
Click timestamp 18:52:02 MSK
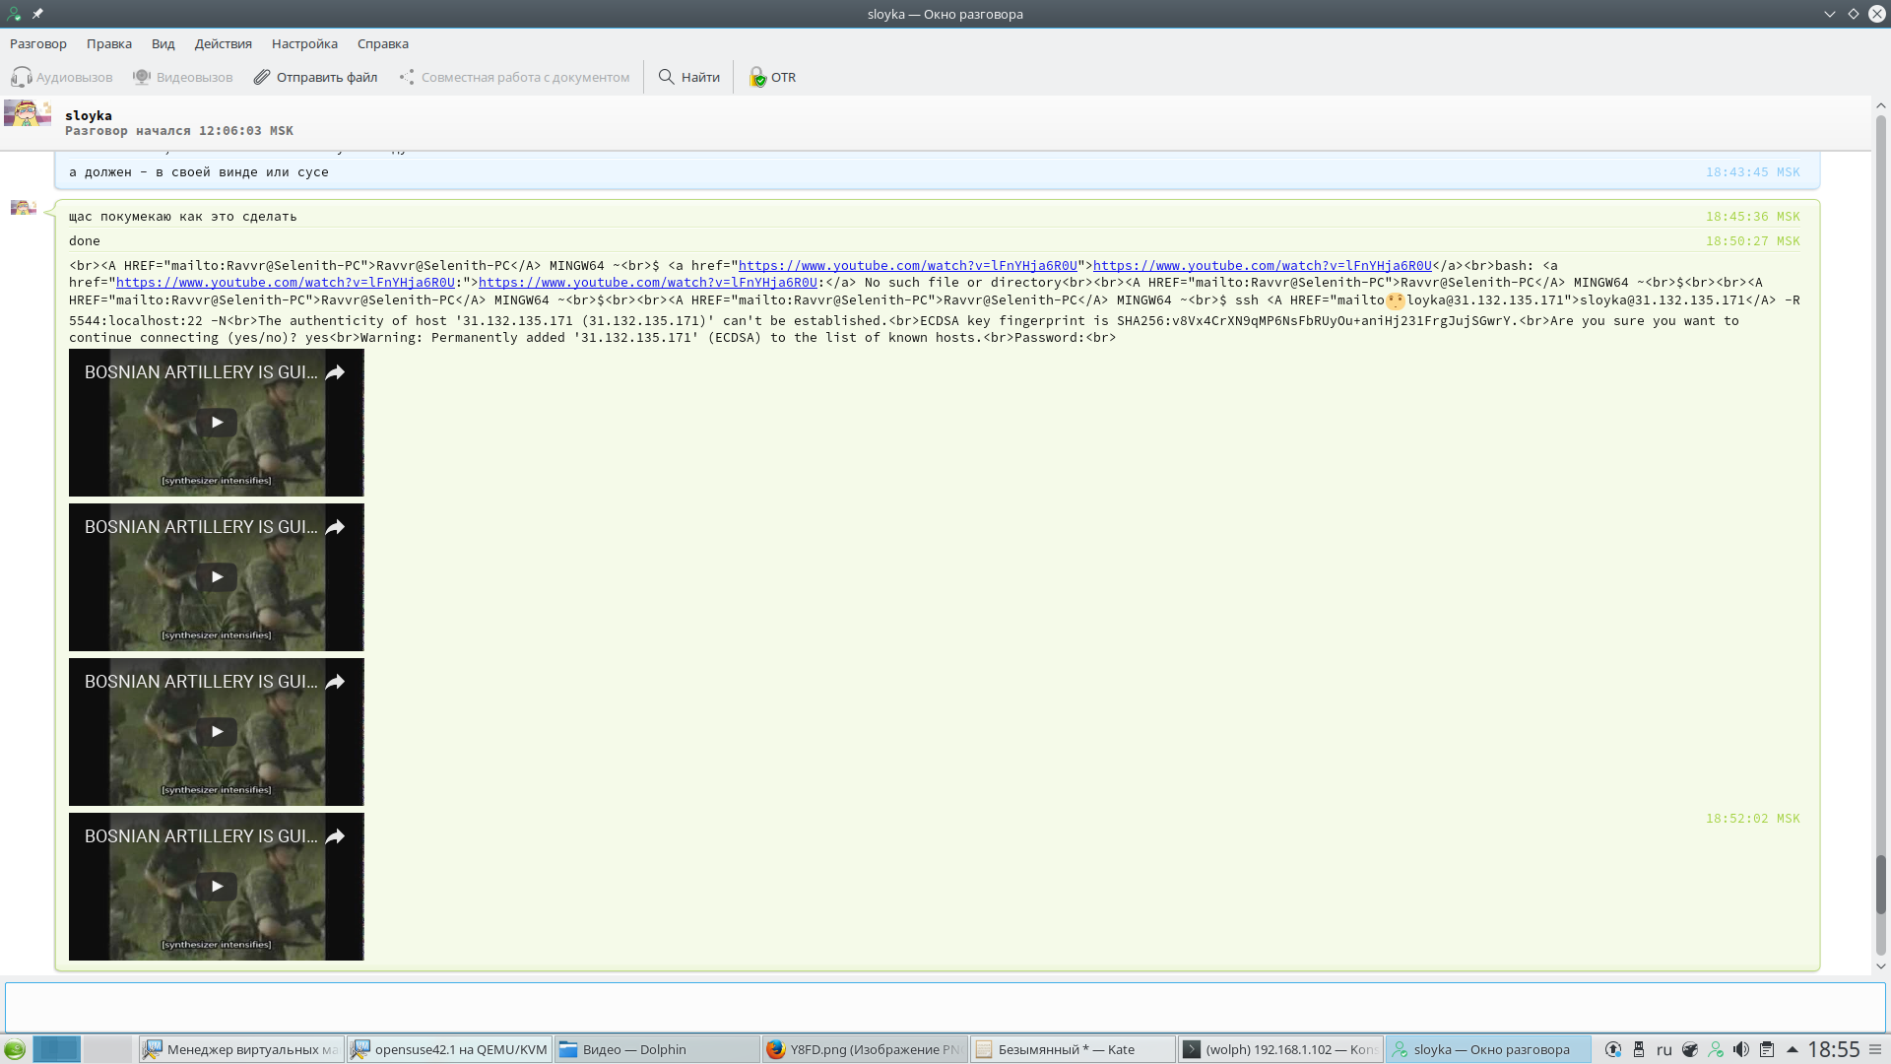coord(1753,819)
